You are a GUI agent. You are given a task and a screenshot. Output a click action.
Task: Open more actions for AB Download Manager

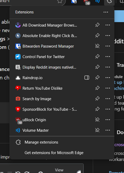point(107,25)
